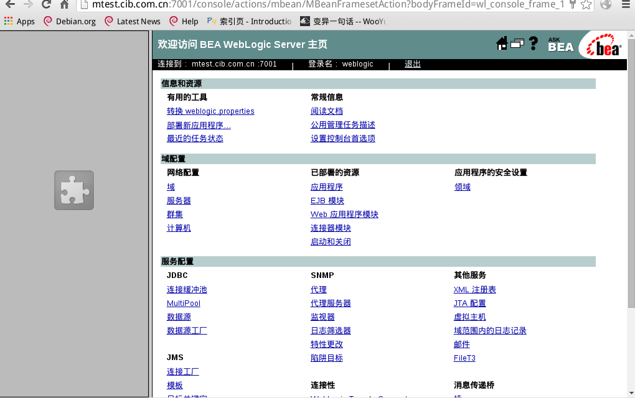The width and height of the screenshot is (635, 398).
Task: Open SNMP 代理 link
Action: (318, 290)
